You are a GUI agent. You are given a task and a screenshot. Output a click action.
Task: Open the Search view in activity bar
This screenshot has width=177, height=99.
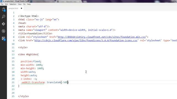pos(3,16)
